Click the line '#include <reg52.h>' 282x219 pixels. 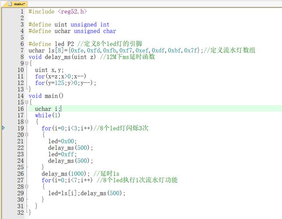point(58,11)
